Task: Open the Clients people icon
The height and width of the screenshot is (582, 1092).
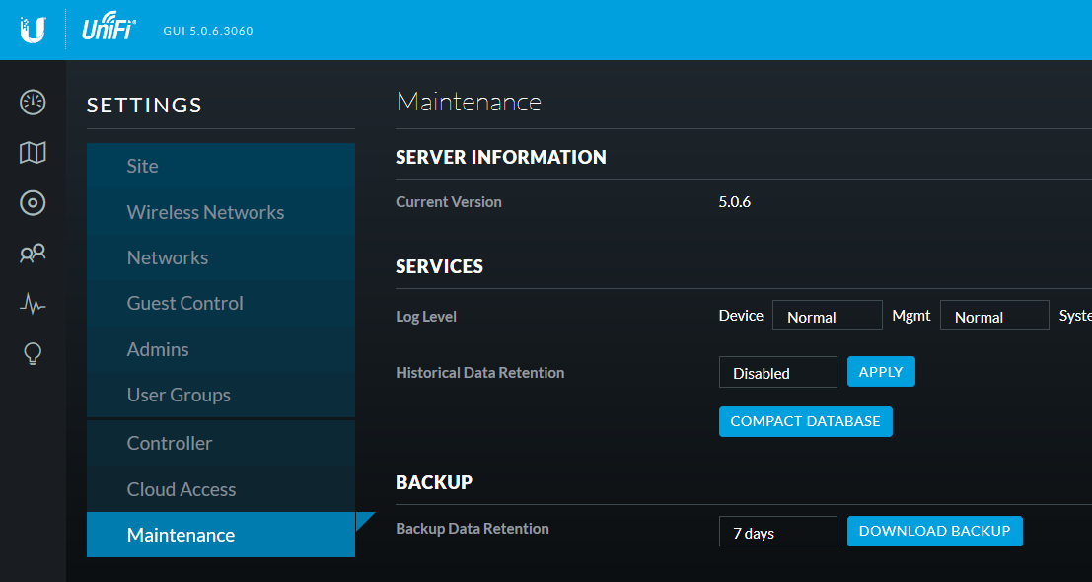Action: coord(33,254)
